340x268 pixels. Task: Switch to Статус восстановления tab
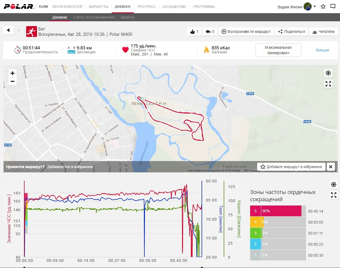[94, 17]
